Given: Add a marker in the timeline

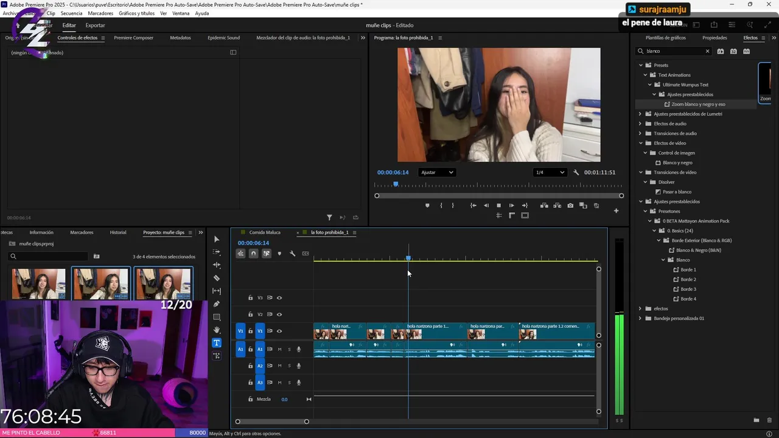Looking at the screenshot, I should coord(279,254).
